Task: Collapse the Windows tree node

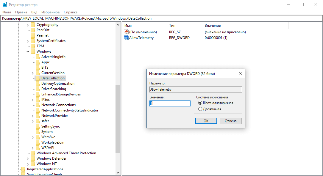Action: (x=28, y=51)
